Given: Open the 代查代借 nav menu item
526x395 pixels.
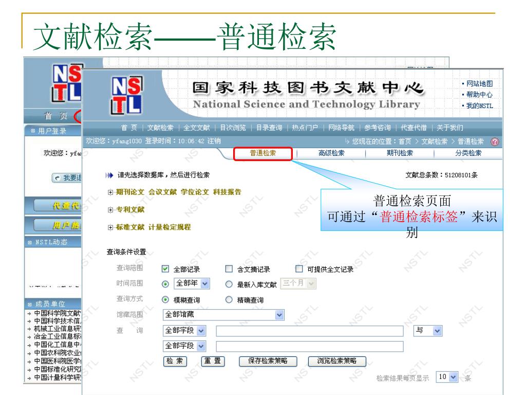Looking at the screenshot, I should coord(414,128).
